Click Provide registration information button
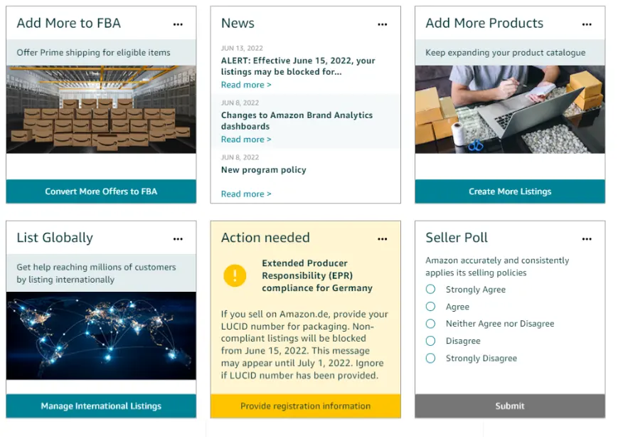Screen dimensions: 628x437 (x=306, y=406)
